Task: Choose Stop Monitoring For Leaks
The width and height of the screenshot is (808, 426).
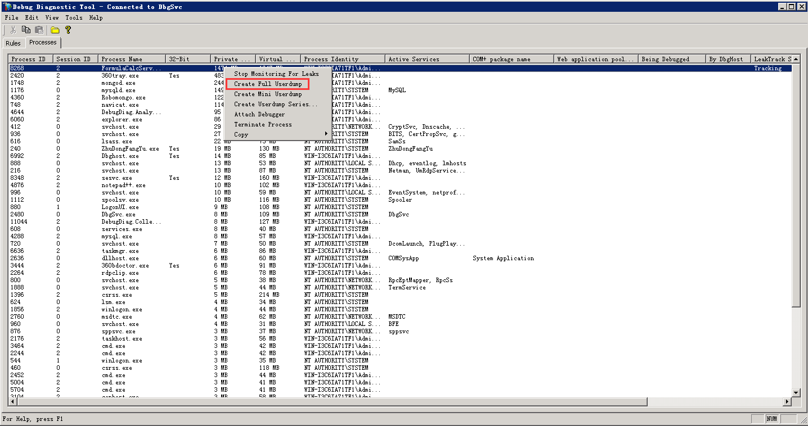Action: (x=276, y=74)
